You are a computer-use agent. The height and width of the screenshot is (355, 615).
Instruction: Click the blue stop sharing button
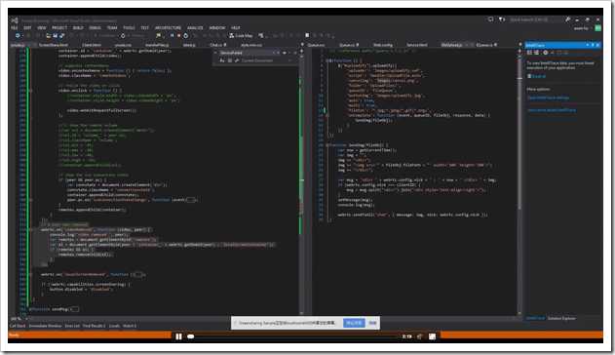pyautogui.click(x=354, y=323)
